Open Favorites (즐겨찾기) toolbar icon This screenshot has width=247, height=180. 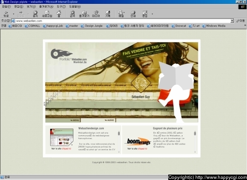pos(84,14)
